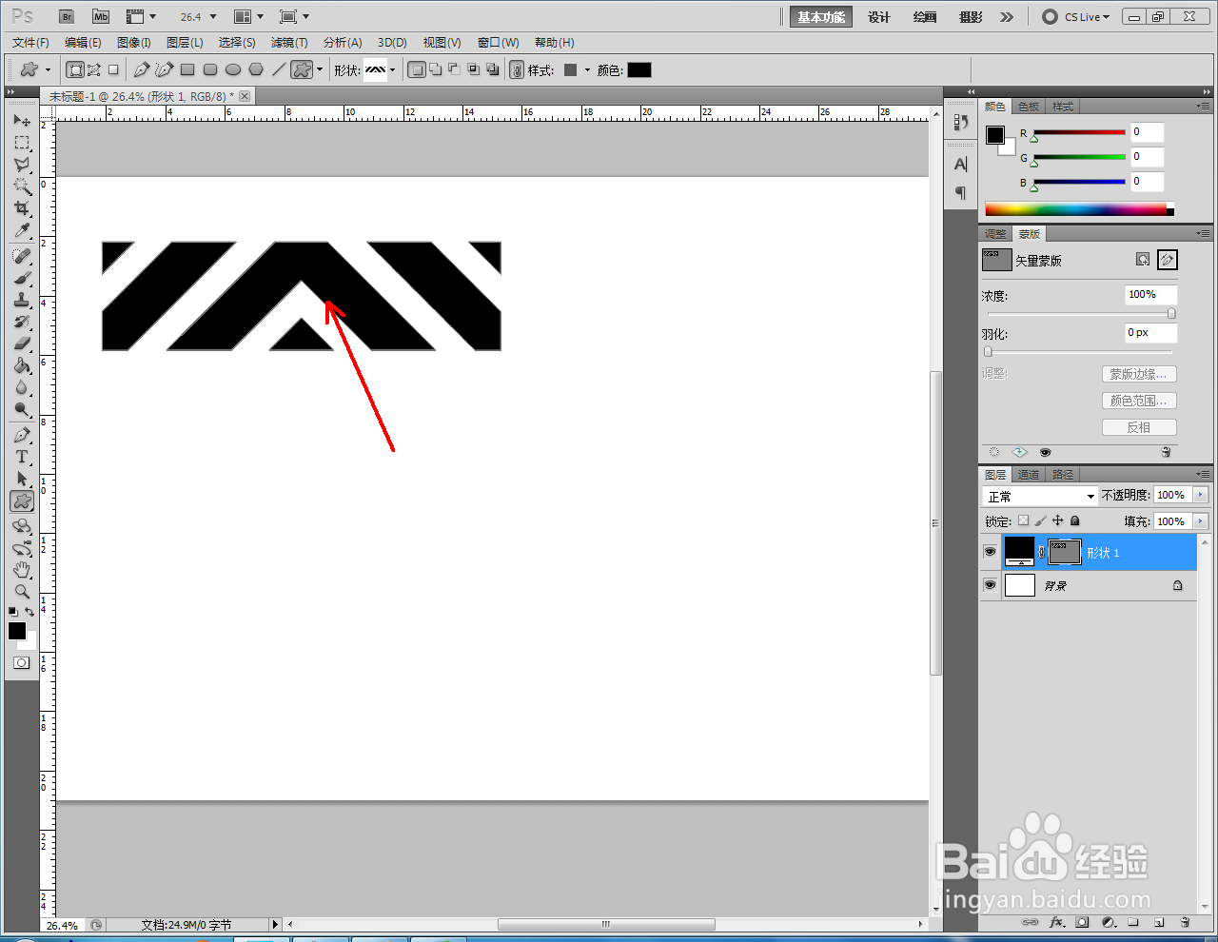The image size is (1218, 942).
Task: Toggle Paths mode in options bar
Action: coord(94,69)
